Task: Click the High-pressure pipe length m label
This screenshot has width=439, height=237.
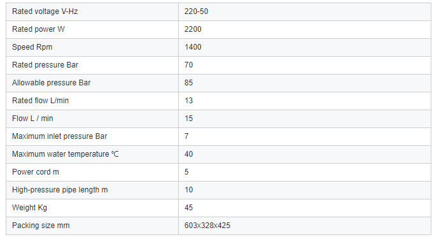Action: click(60, 190)
